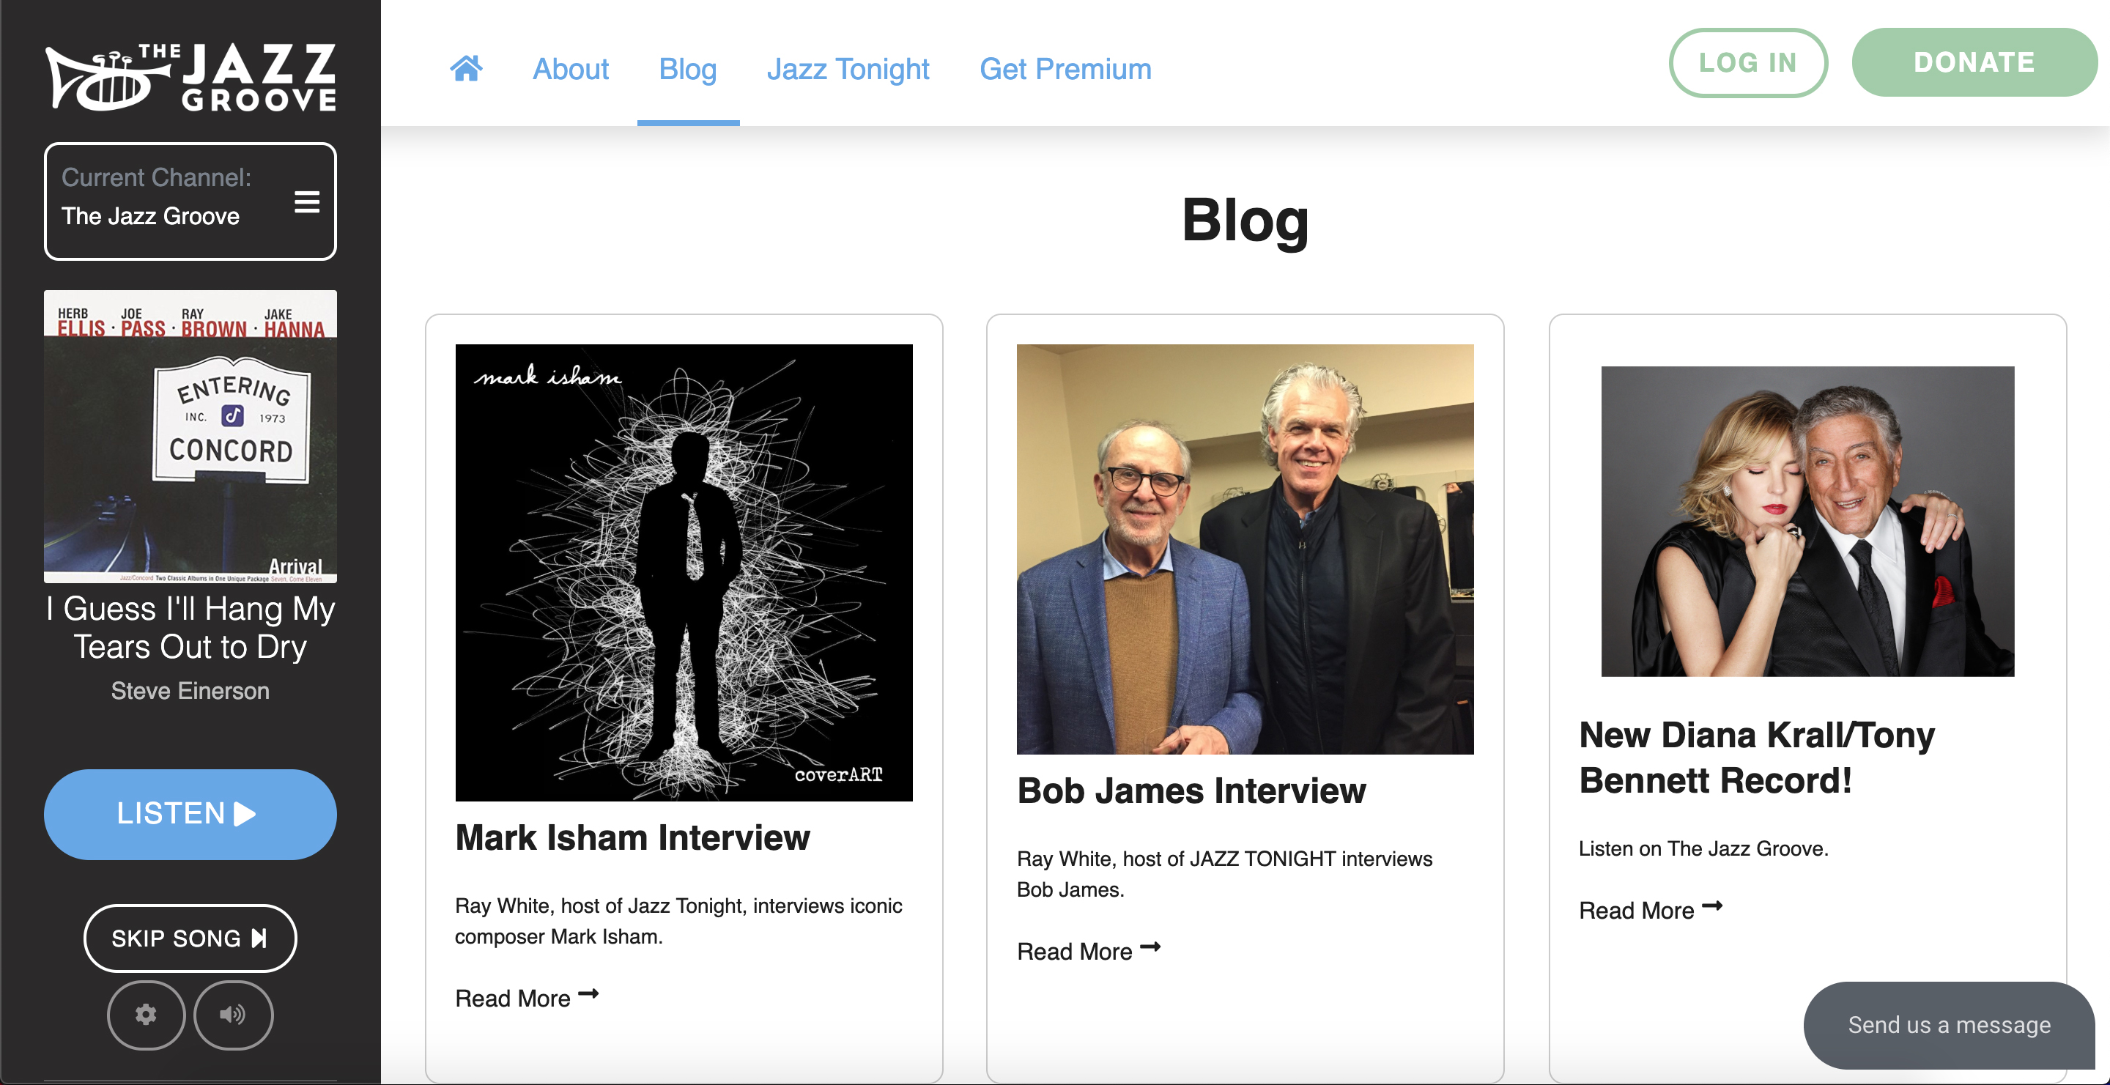2110x1085 pixels.
Task: Open the About page
Action: pos(570,69)
